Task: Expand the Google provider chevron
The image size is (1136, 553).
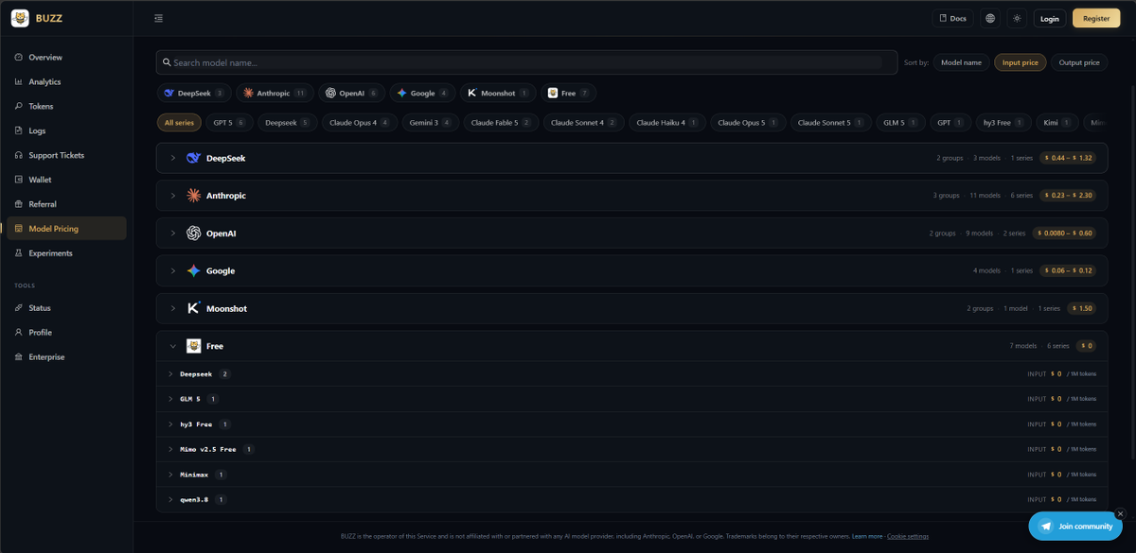Action: click(x=173, y=271)
